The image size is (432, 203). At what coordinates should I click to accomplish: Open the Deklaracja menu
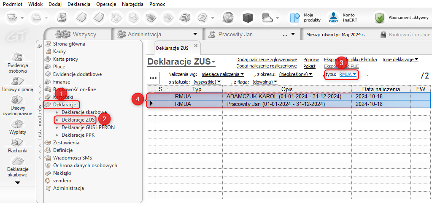(79, 4)
